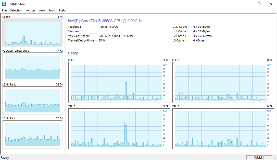Click the '4 cores, 4 CPUs' value

[108, 27]
